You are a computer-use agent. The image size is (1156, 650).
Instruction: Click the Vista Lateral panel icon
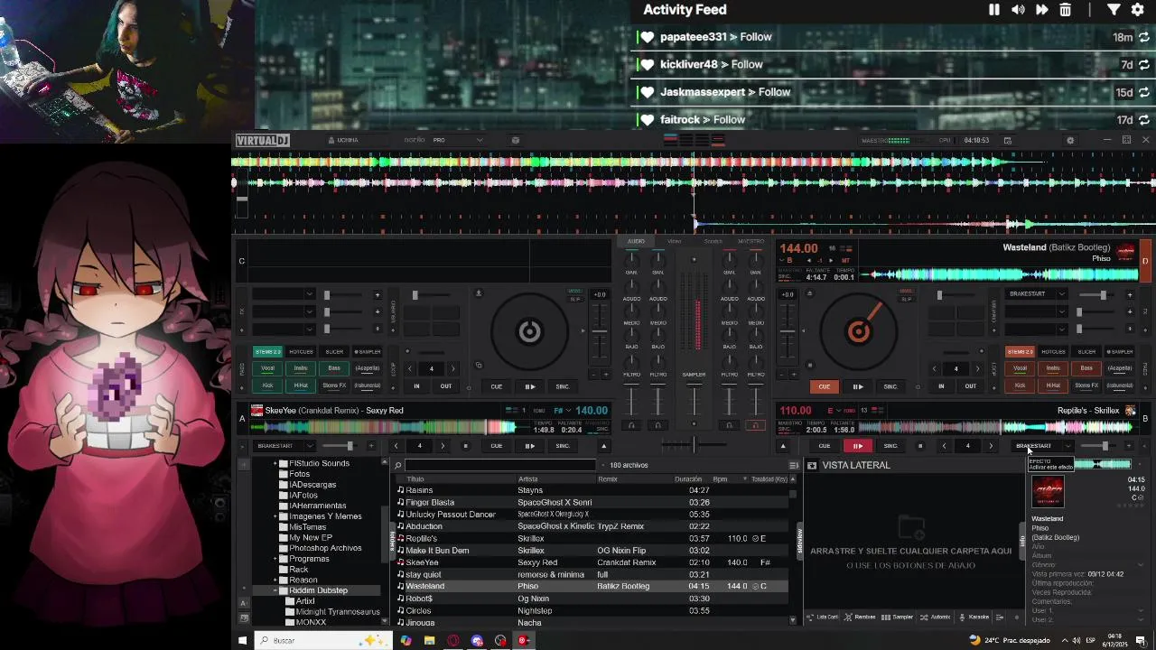pyautogui.click(x=812, y=465)
